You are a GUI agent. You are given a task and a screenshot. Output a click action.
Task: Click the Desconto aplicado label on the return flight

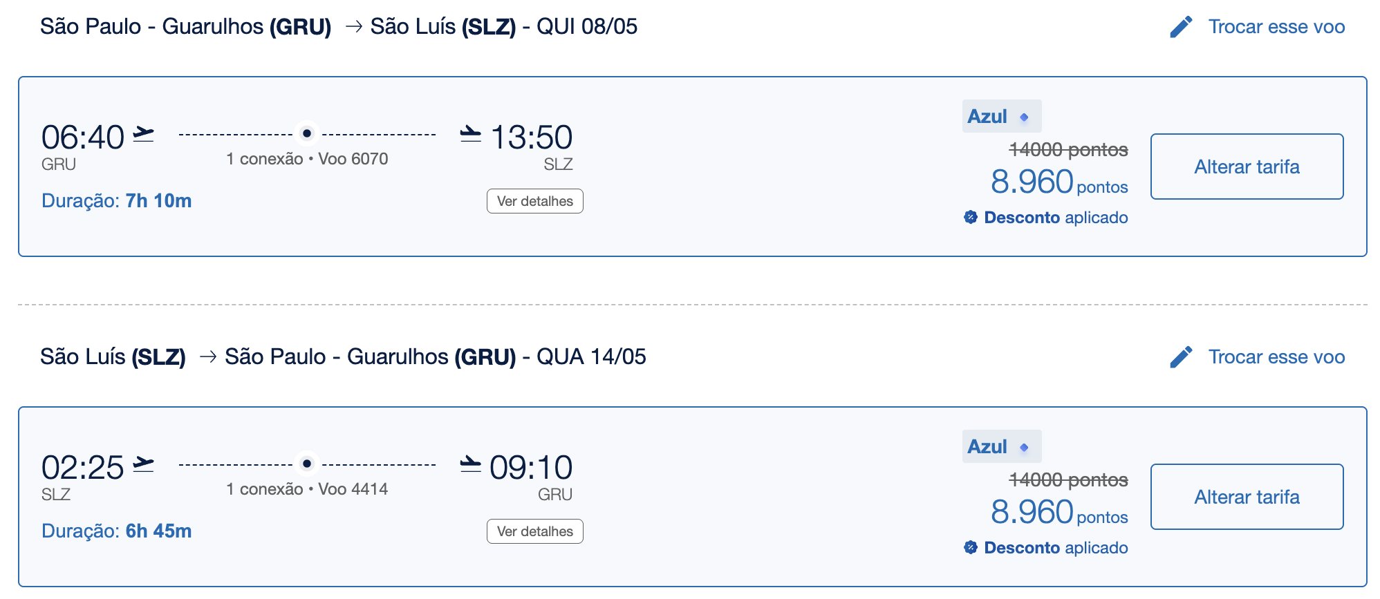pos(1056,548)
